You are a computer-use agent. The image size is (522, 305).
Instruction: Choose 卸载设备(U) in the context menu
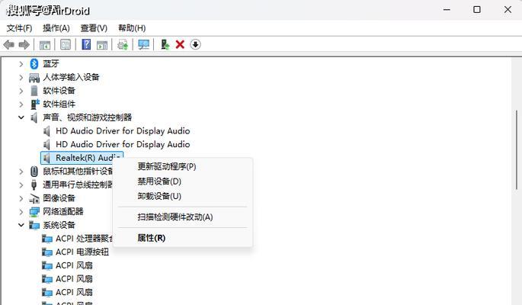point(182,196)
